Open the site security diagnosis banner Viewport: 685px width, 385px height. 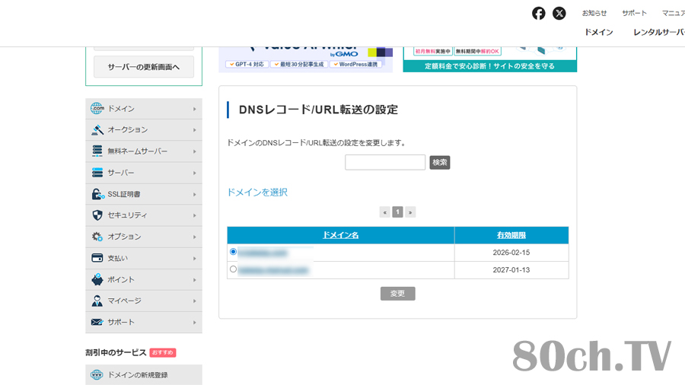tap(489, 59)
